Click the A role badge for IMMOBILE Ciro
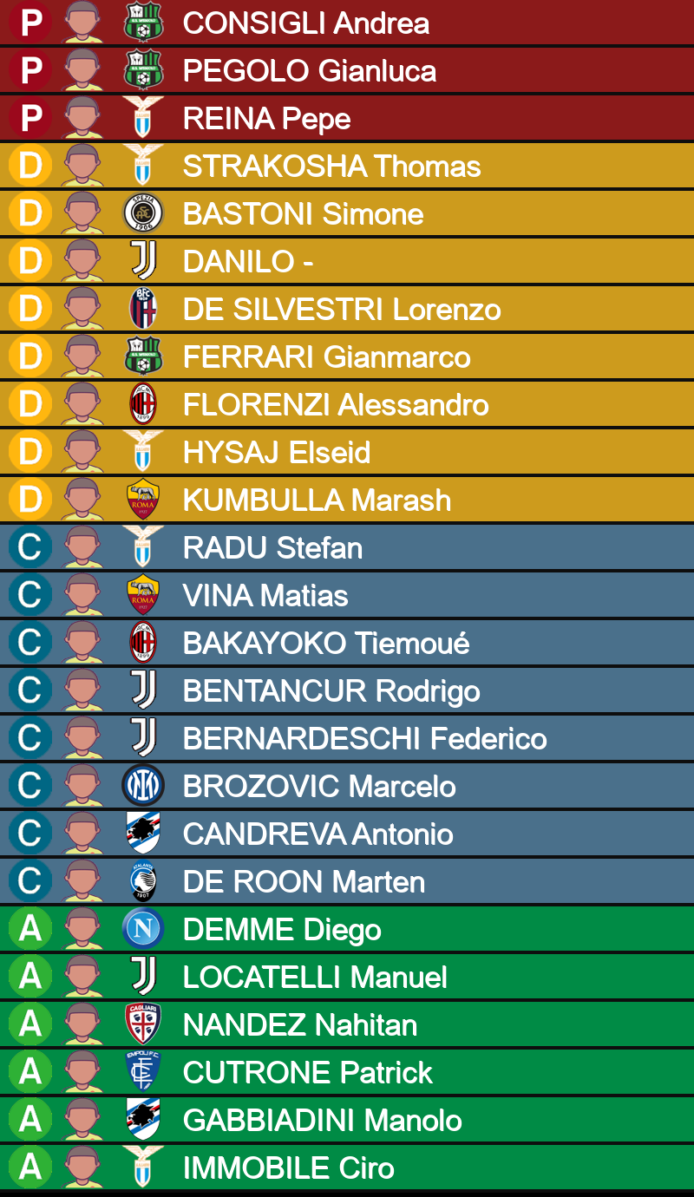Viewport: 694px width, 1197px height. (30, 1168)
